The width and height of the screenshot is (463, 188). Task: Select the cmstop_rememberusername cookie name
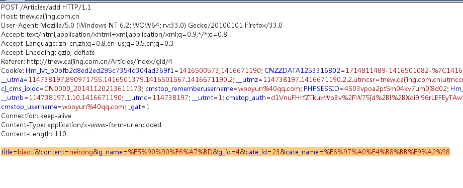[x=190, y=89]
